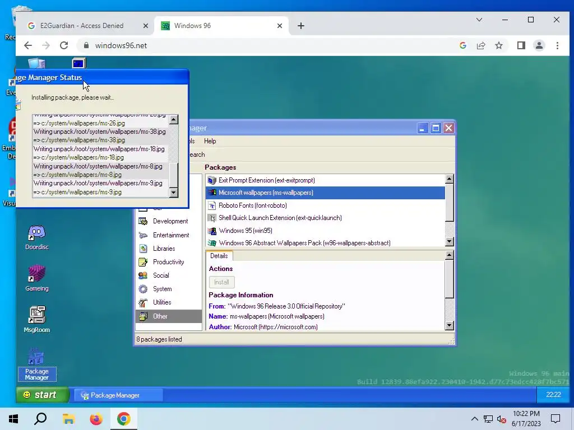Click the Utilities category icon

tap(143, 302)
